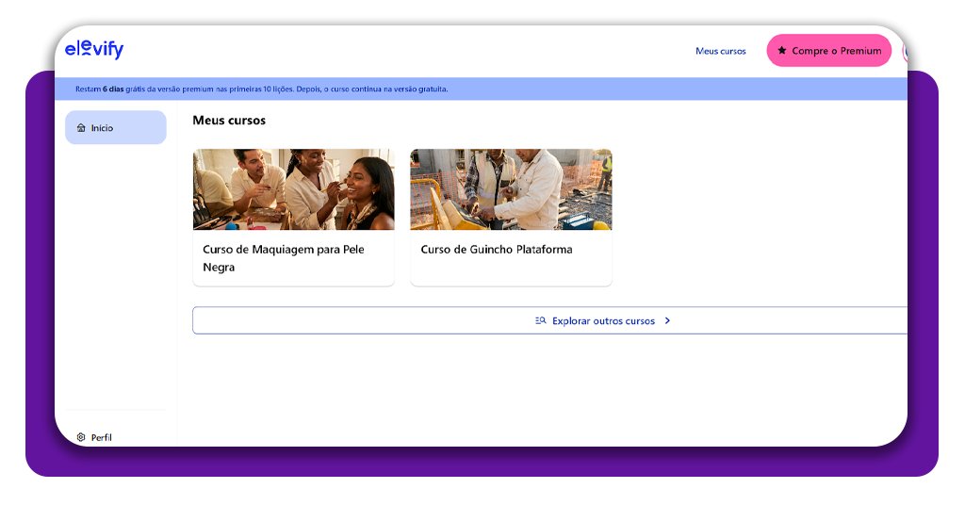
Task: Go to Perfil in the sidebar
Action: 102,437
